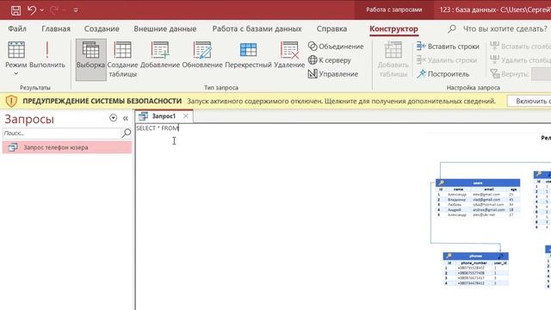Choose the Обновление query type
551x310 pixels.
pos(202,55)
